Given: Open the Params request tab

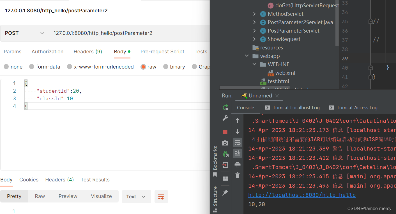Looking at the screenshot, I should (x=12, y=52).
